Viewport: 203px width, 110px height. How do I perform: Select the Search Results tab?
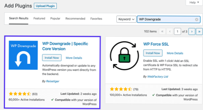(19, 18)
